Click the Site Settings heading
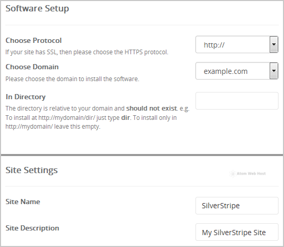 31,170
